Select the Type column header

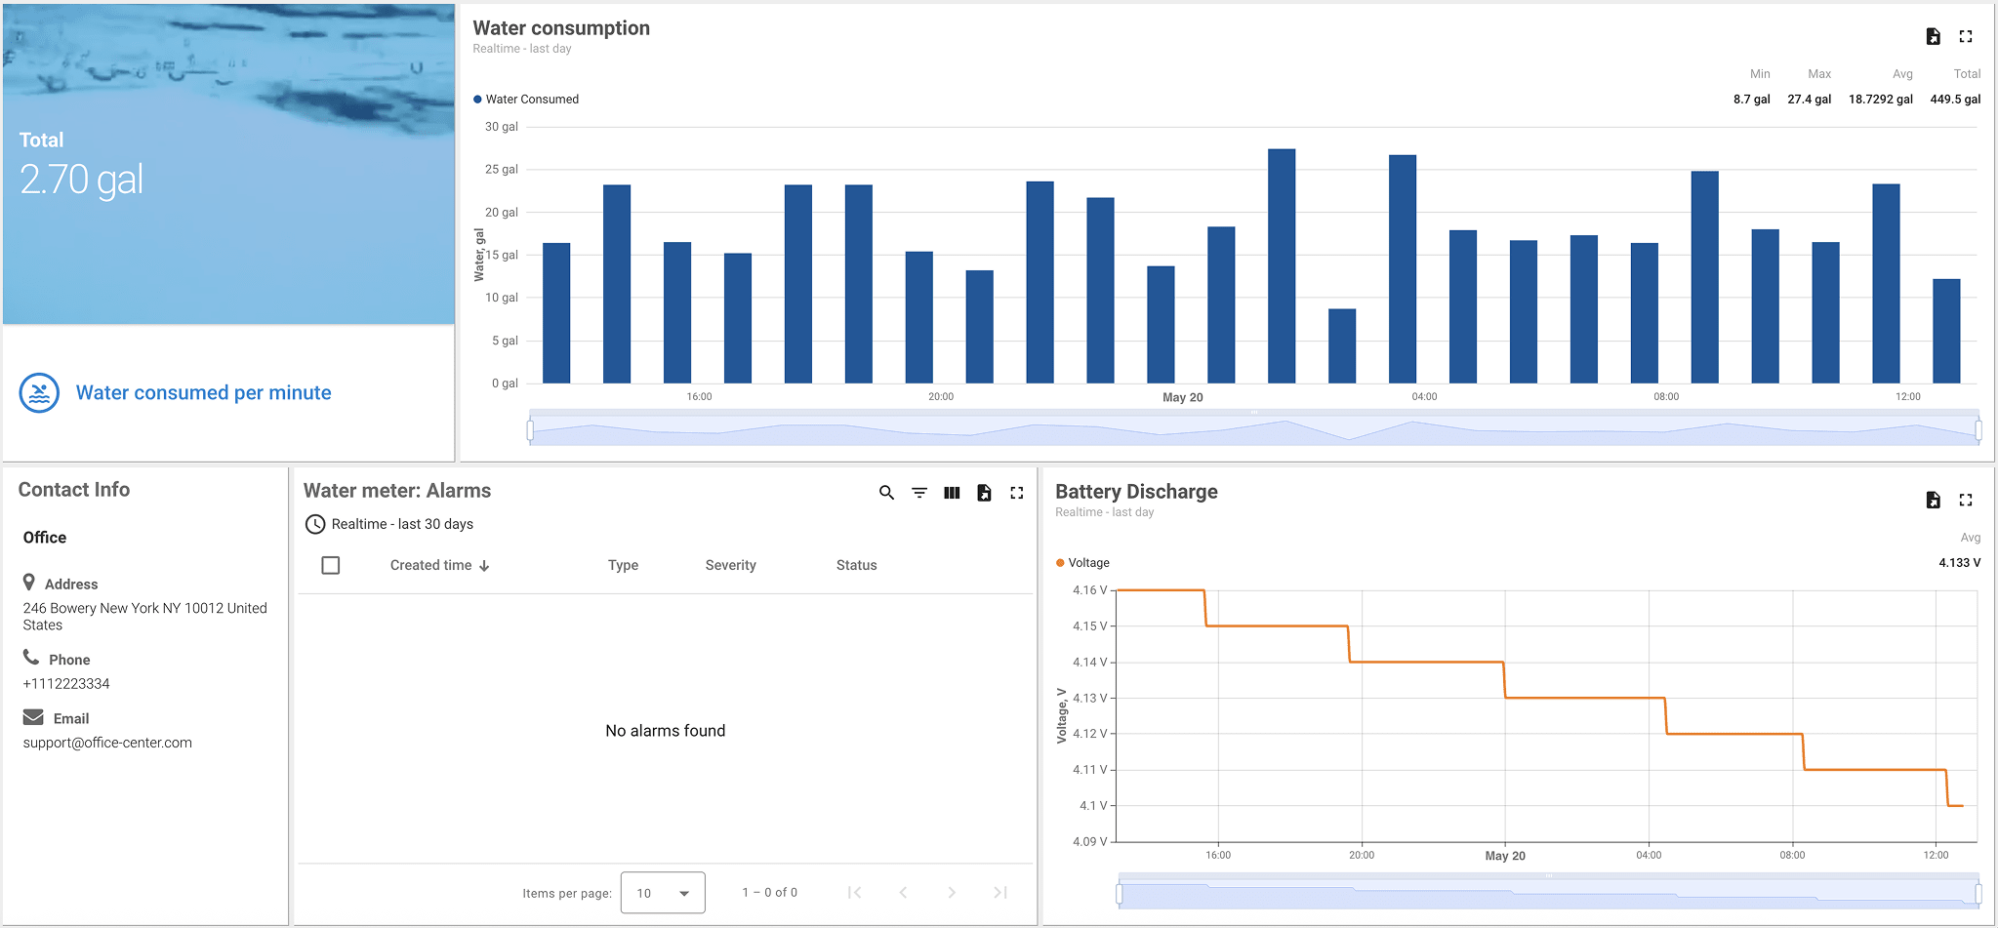click(623, 565)
